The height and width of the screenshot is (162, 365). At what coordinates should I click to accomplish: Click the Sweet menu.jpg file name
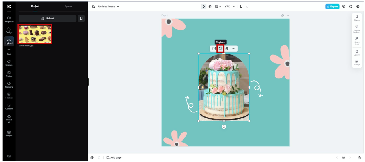[26, 46]
